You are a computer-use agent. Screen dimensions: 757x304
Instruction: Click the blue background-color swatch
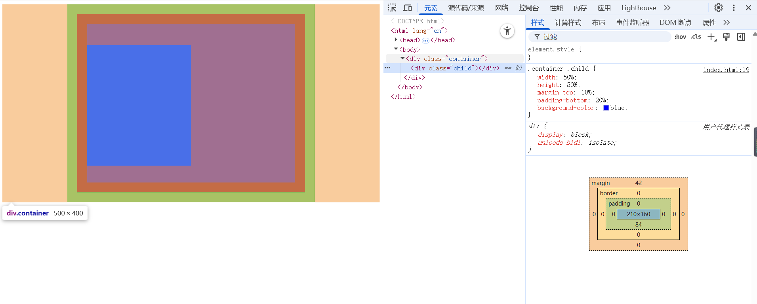(606, 108)
